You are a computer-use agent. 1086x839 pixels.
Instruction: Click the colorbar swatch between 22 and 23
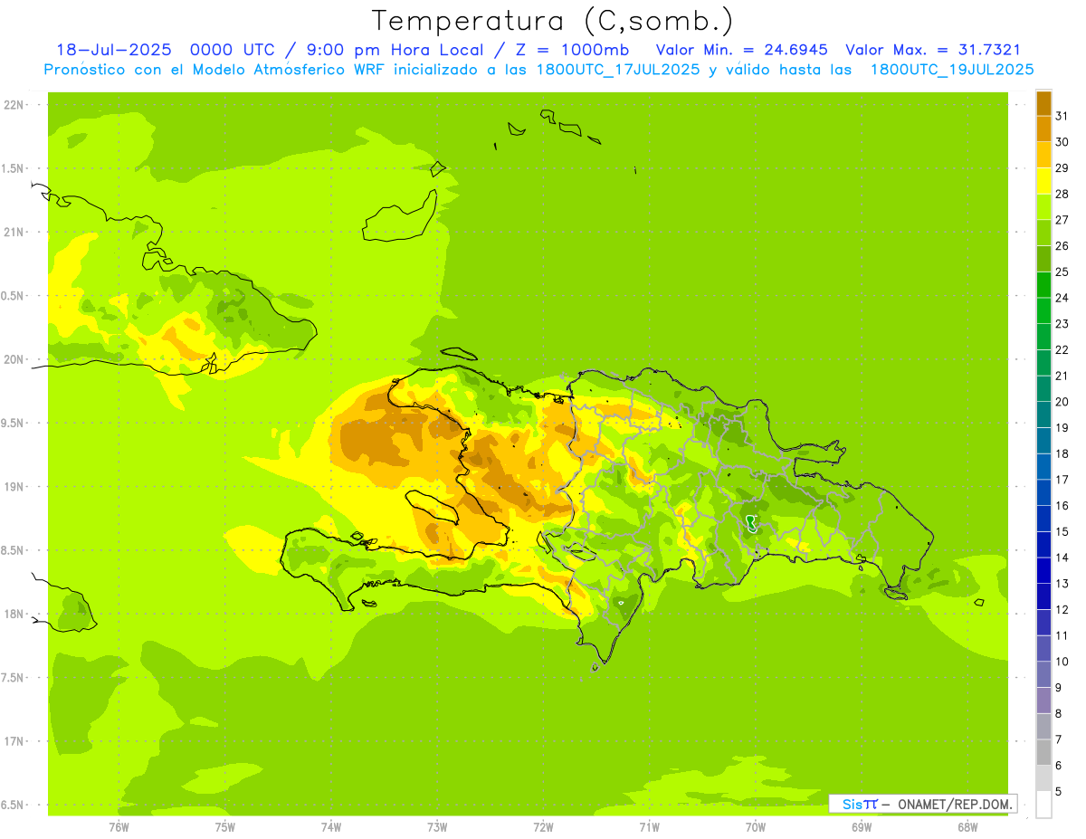pyautogui.click(x=1043, y=337)
